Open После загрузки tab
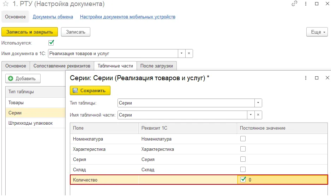 click(x=157, y=66)
